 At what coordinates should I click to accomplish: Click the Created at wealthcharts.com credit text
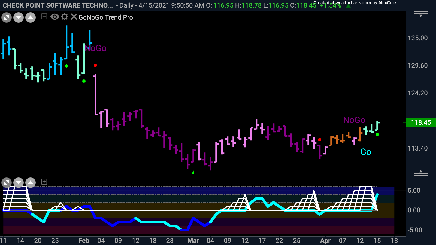(x=355, y=3)
